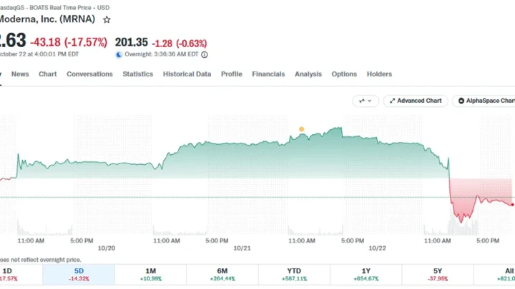Click the 201.35 overnight price
This screenshot has width=515, height=289.
tap(132, 42)
